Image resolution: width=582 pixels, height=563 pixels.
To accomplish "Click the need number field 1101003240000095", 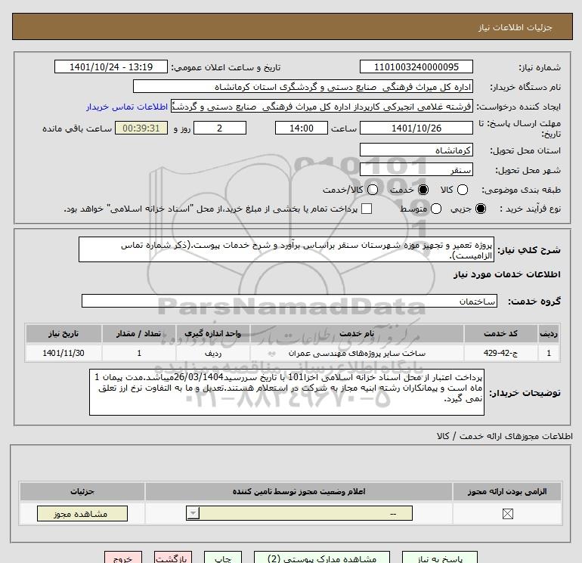I will [416, 67].
